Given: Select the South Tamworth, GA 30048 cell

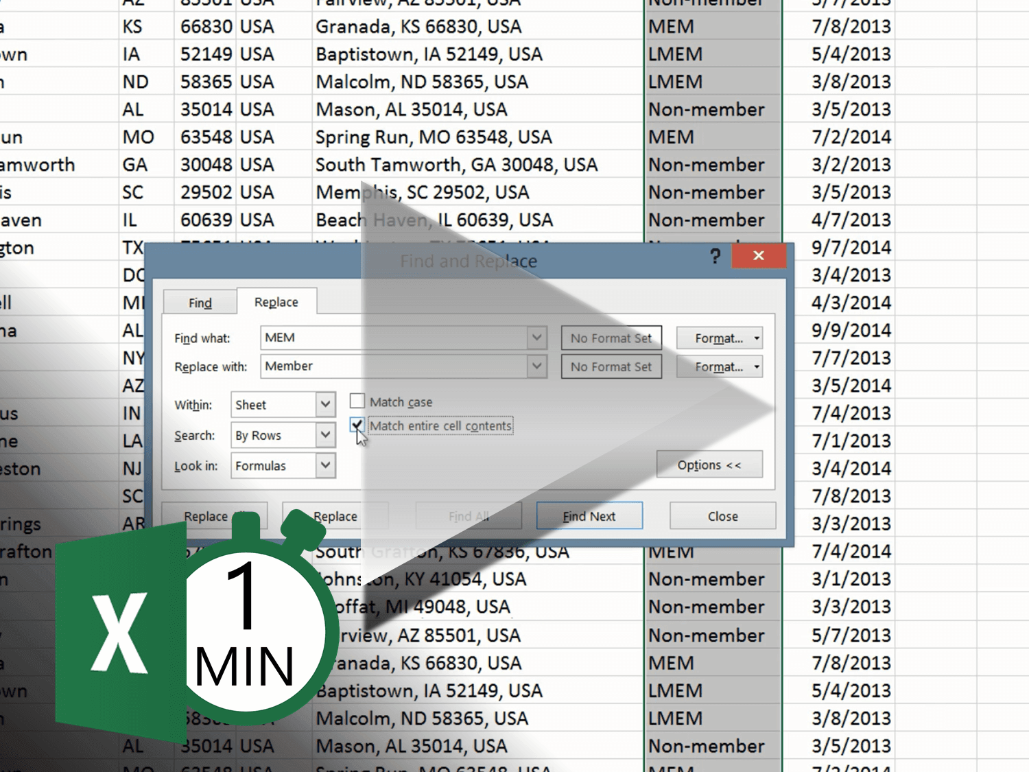Looking at the screenshot, I should pyautogui.click(x=456, y=165).
